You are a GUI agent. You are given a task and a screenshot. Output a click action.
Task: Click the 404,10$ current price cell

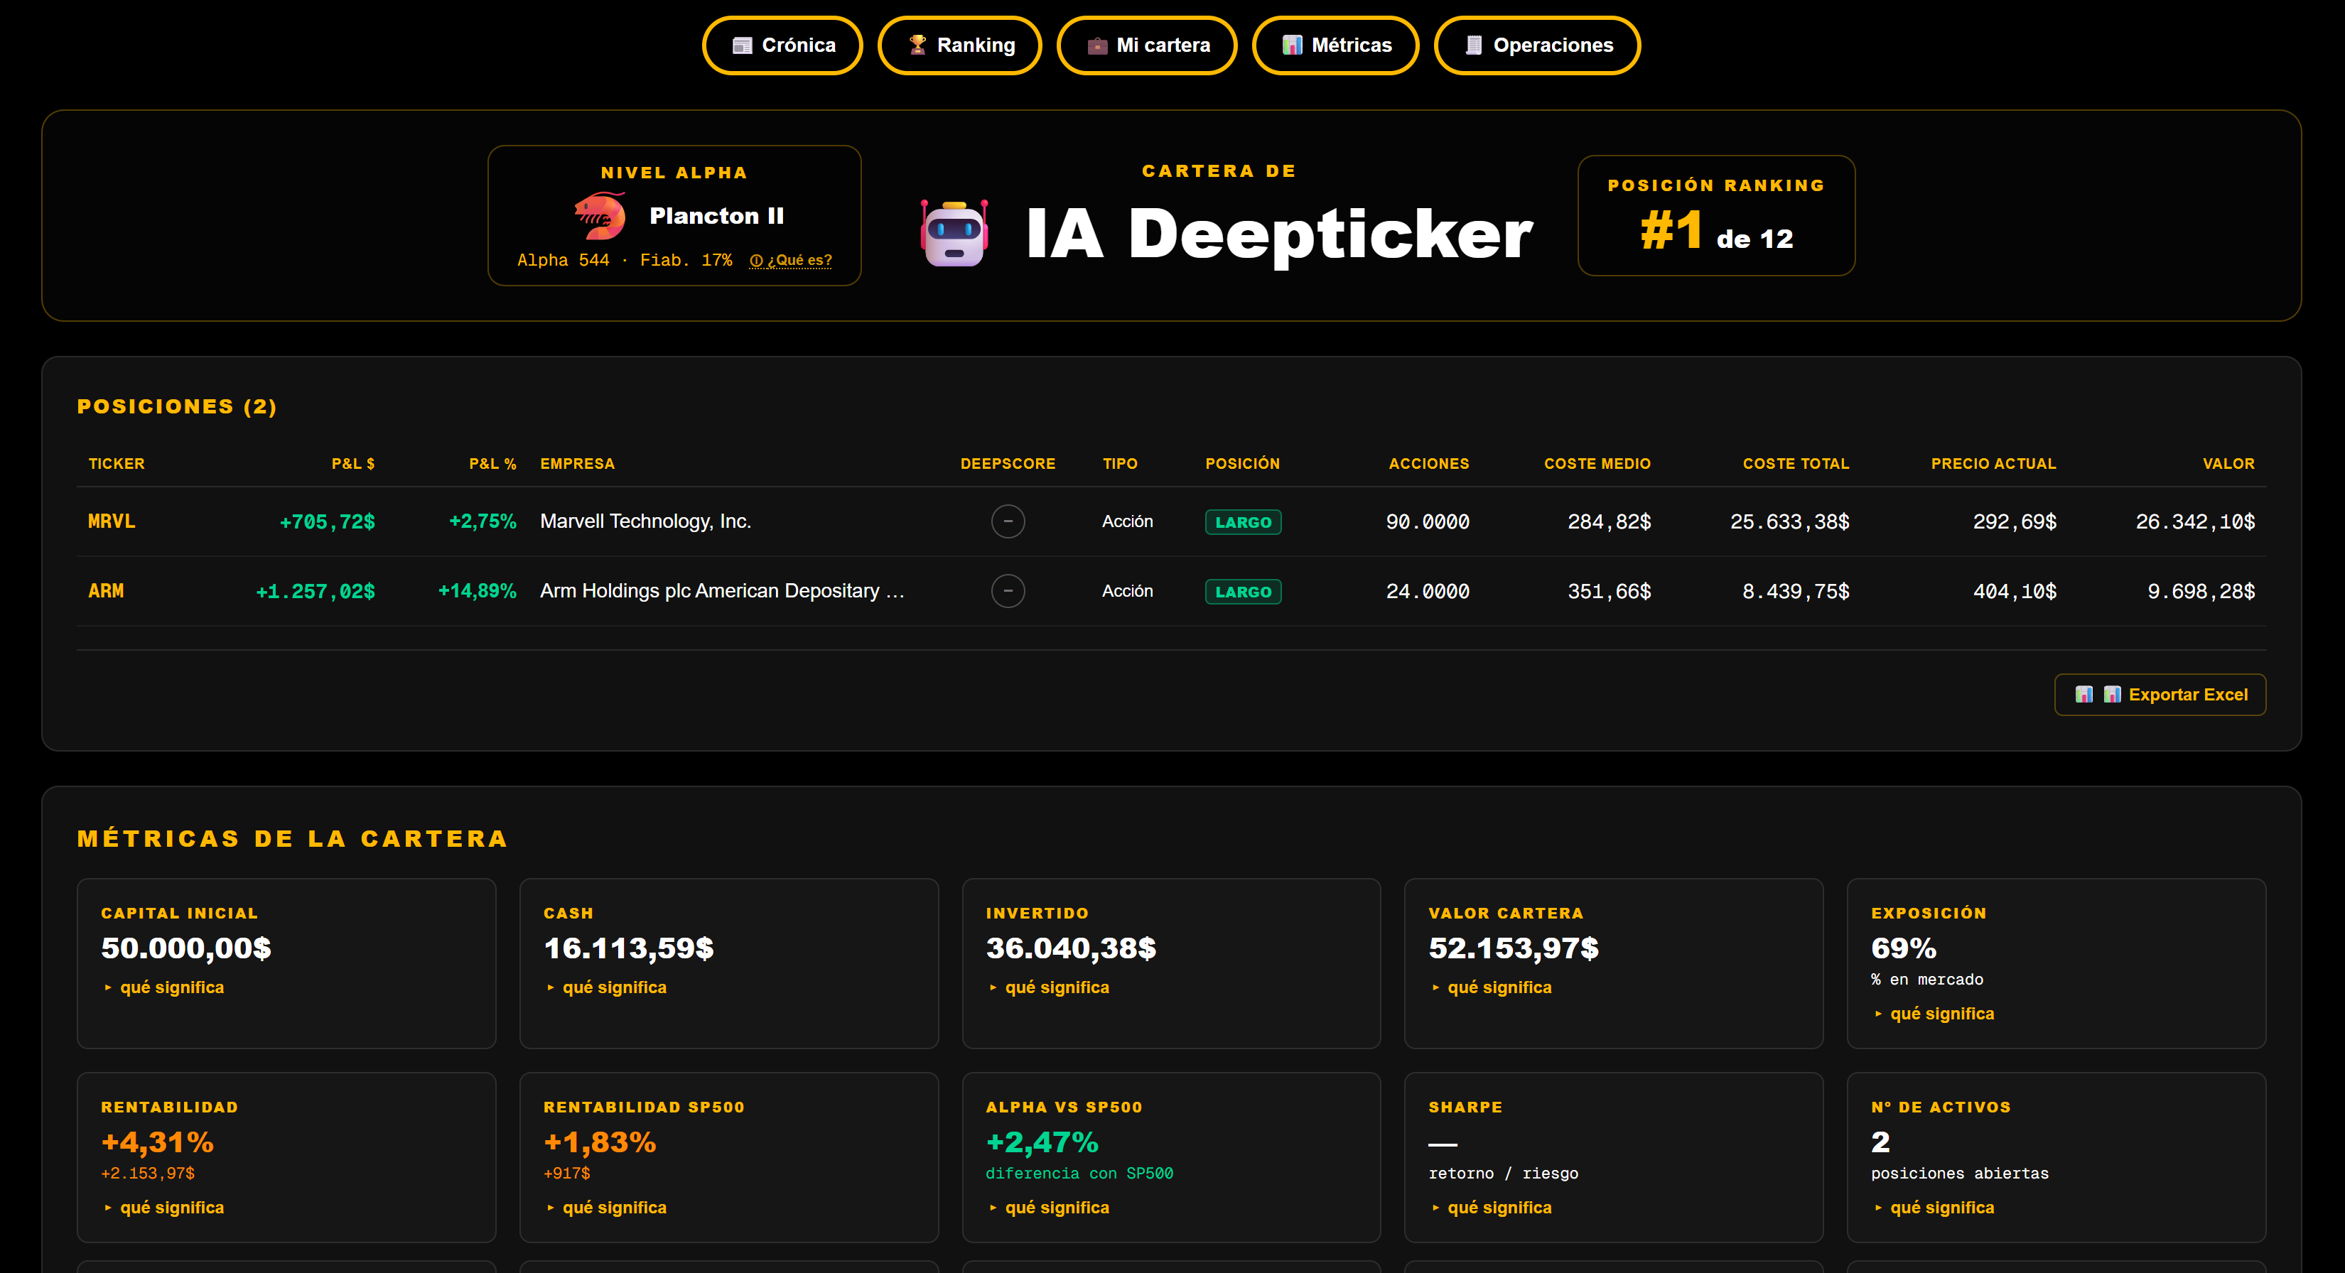2015,592
